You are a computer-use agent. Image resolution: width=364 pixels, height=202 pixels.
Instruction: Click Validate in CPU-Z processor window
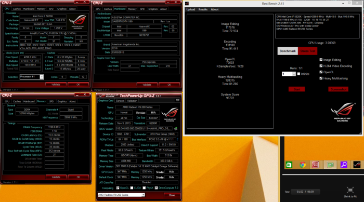tap(56, 85)
